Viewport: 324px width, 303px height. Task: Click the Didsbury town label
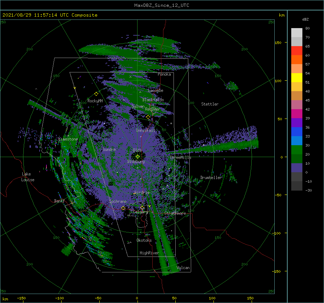136,161
